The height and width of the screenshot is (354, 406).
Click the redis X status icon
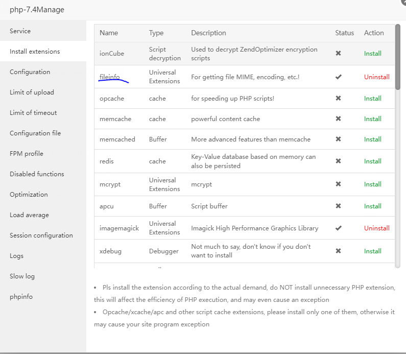click(x=338, y=161)
